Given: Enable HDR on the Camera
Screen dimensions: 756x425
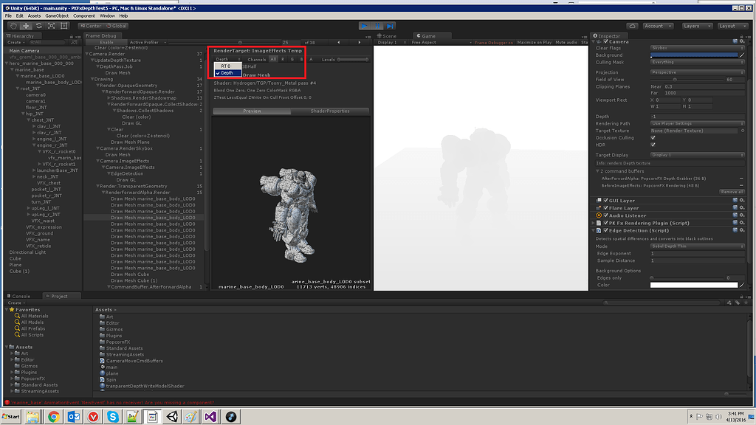Looking at the screenshot, I should (653, 144).
